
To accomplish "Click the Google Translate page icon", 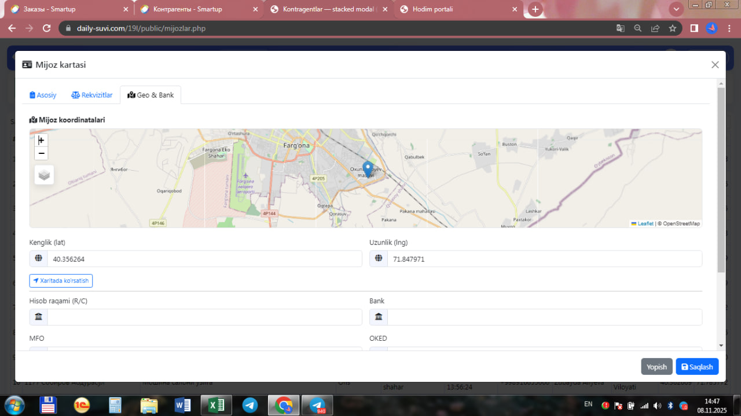I will coord(620,28).
